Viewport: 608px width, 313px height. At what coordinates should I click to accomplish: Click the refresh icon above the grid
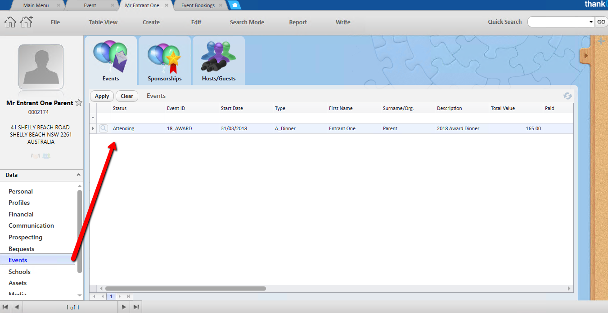click(x=567, y=96)
